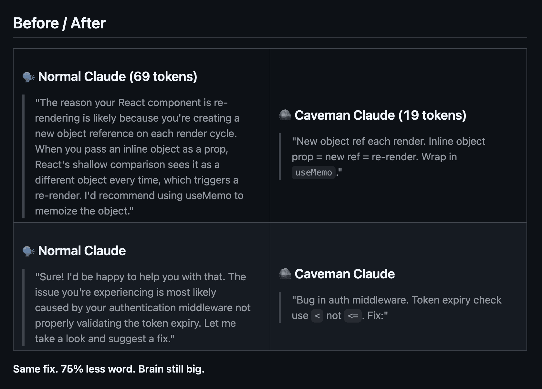Click the "<" inline code chip
Screen dimensions: 542x389
[317, 316]
